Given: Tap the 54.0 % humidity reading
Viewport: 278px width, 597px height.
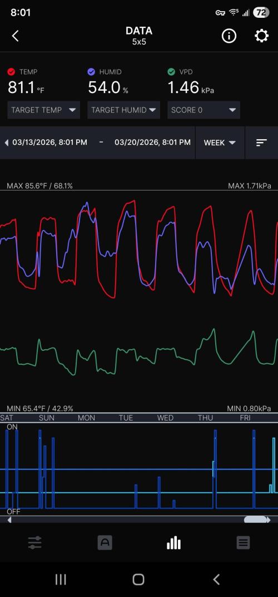Looking at the screenshot, I should [108, 88].
